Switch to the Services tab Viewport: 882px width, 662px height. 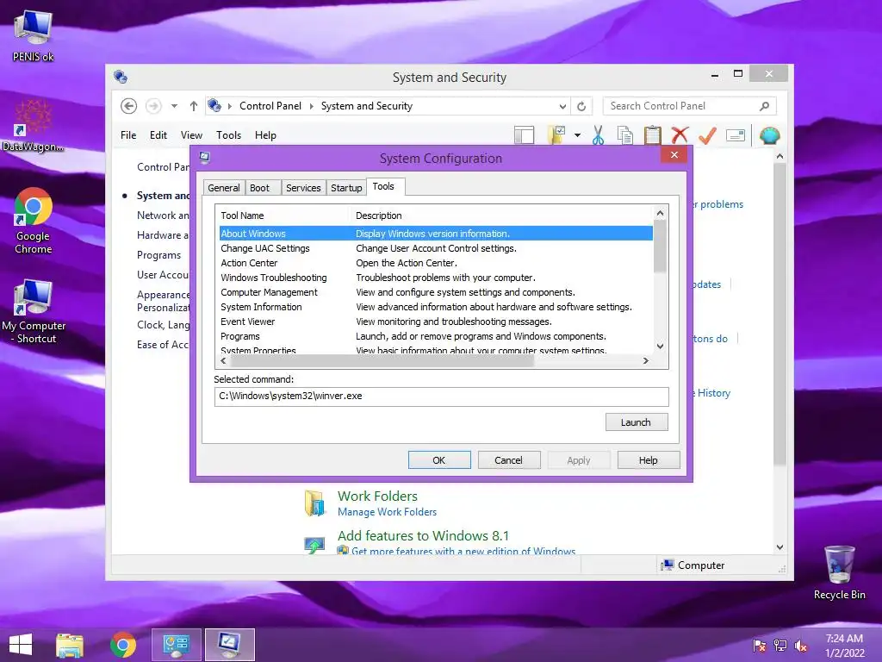click(303, 187)
